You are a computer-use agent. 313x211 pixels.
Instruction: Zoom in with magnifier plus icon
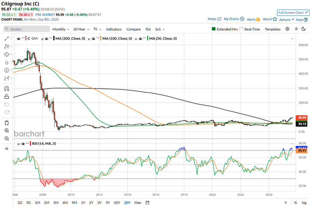pyautogui.click(x=7, y=131)
